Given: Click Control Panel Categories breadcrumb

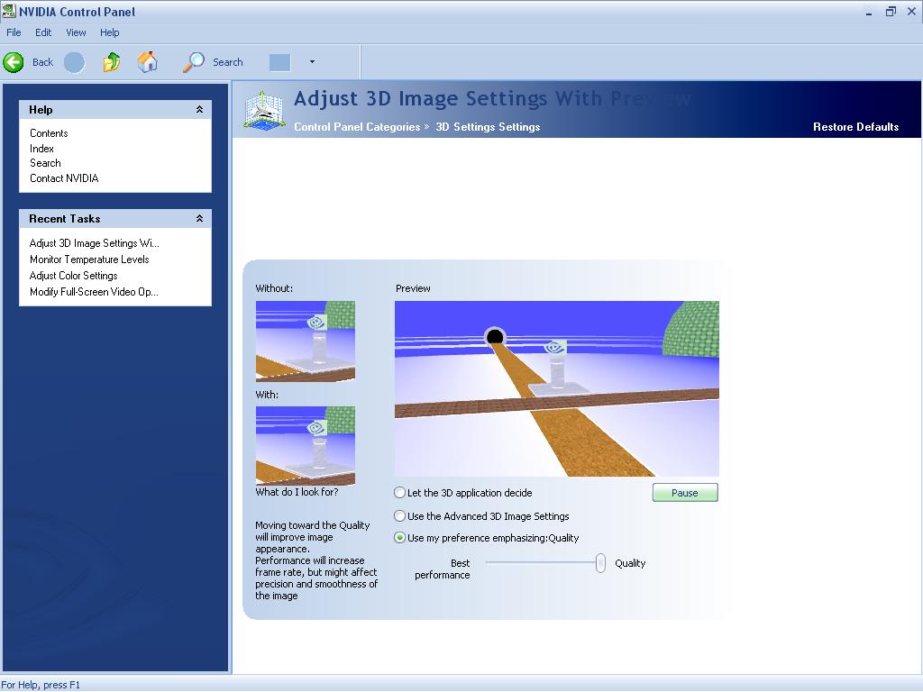Looking at the screenshot, I should (357, 126).
